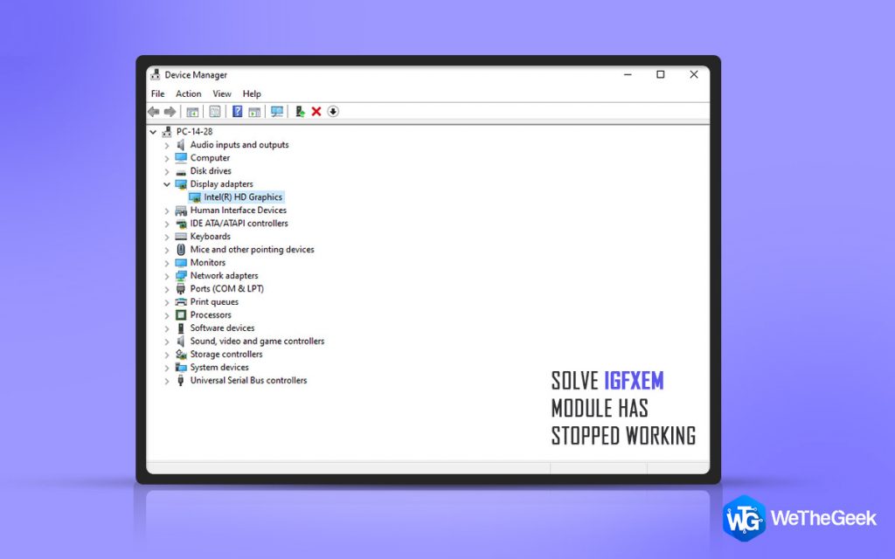Select the PC-14-28 label
Screen dimensions: 895x559
click(x=194, y=132)
